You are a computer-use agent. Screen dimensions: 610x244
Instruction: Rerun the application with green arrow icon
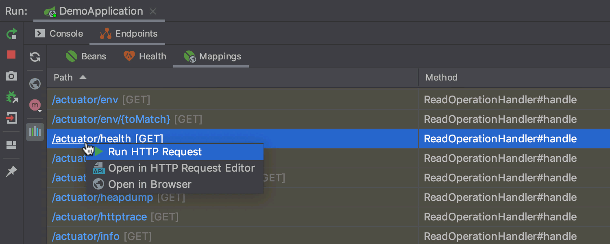point(12,33)
